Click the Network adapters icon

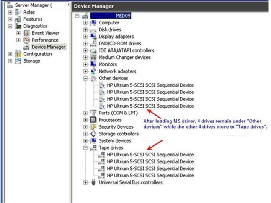[x=93, y=71]
